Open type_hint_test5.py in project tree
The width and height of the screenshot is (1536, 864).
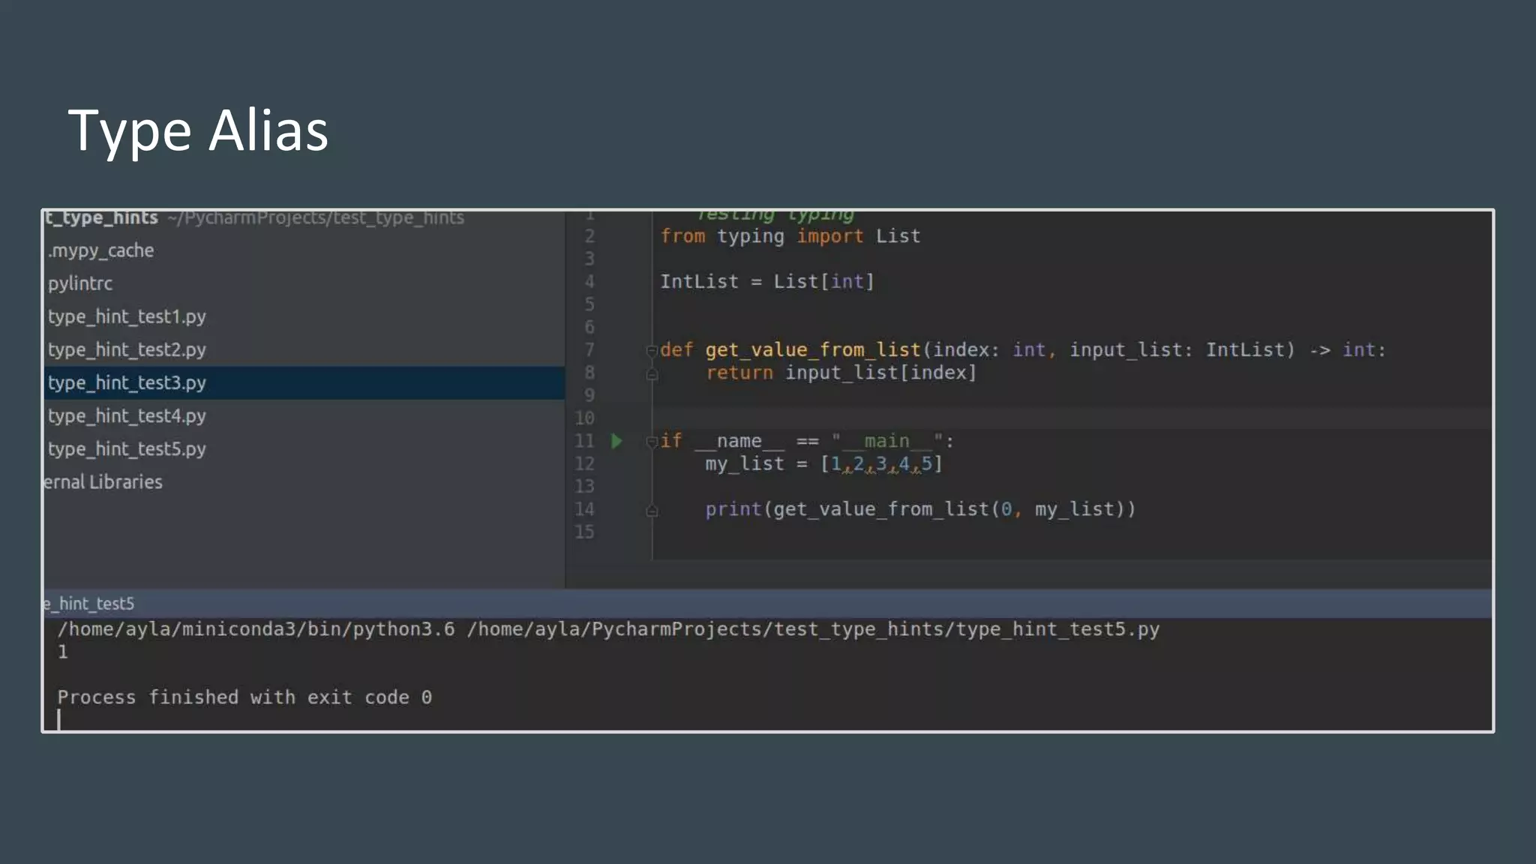click(x=127, y=448)
